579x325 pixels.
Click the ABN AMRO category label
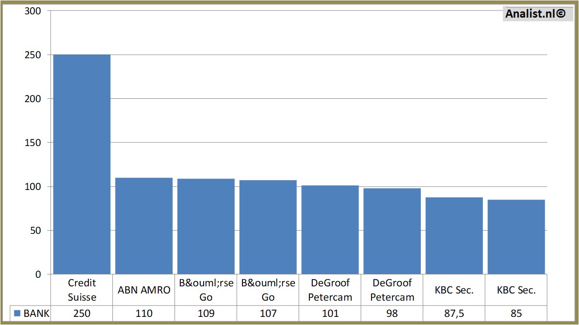tap(144, 290)
